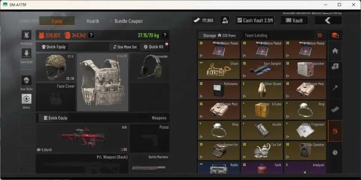Image resolution: width=361 pixels, height=180 pixels.
Task: Select the empty Pistol slot
Action: click(x=149, y=139)
